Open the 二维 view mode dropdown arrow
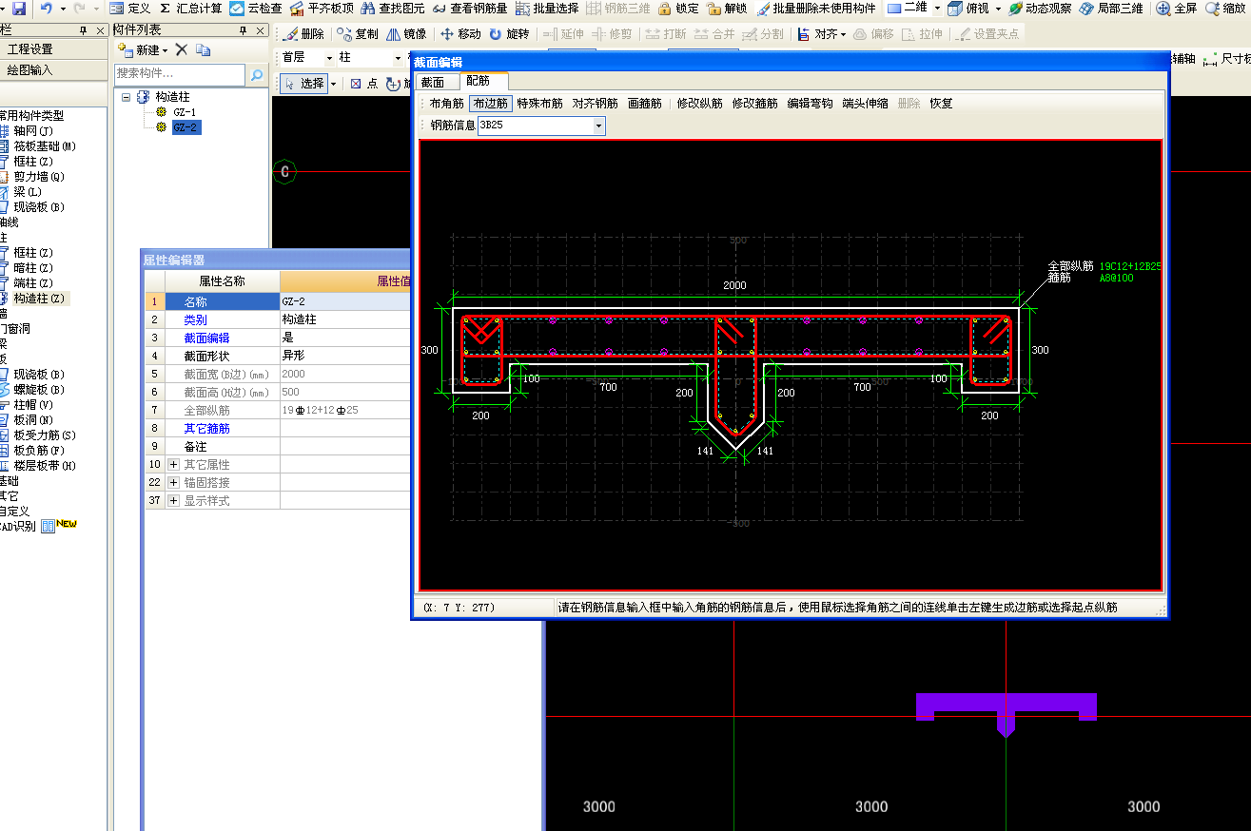 coord(937,8)
